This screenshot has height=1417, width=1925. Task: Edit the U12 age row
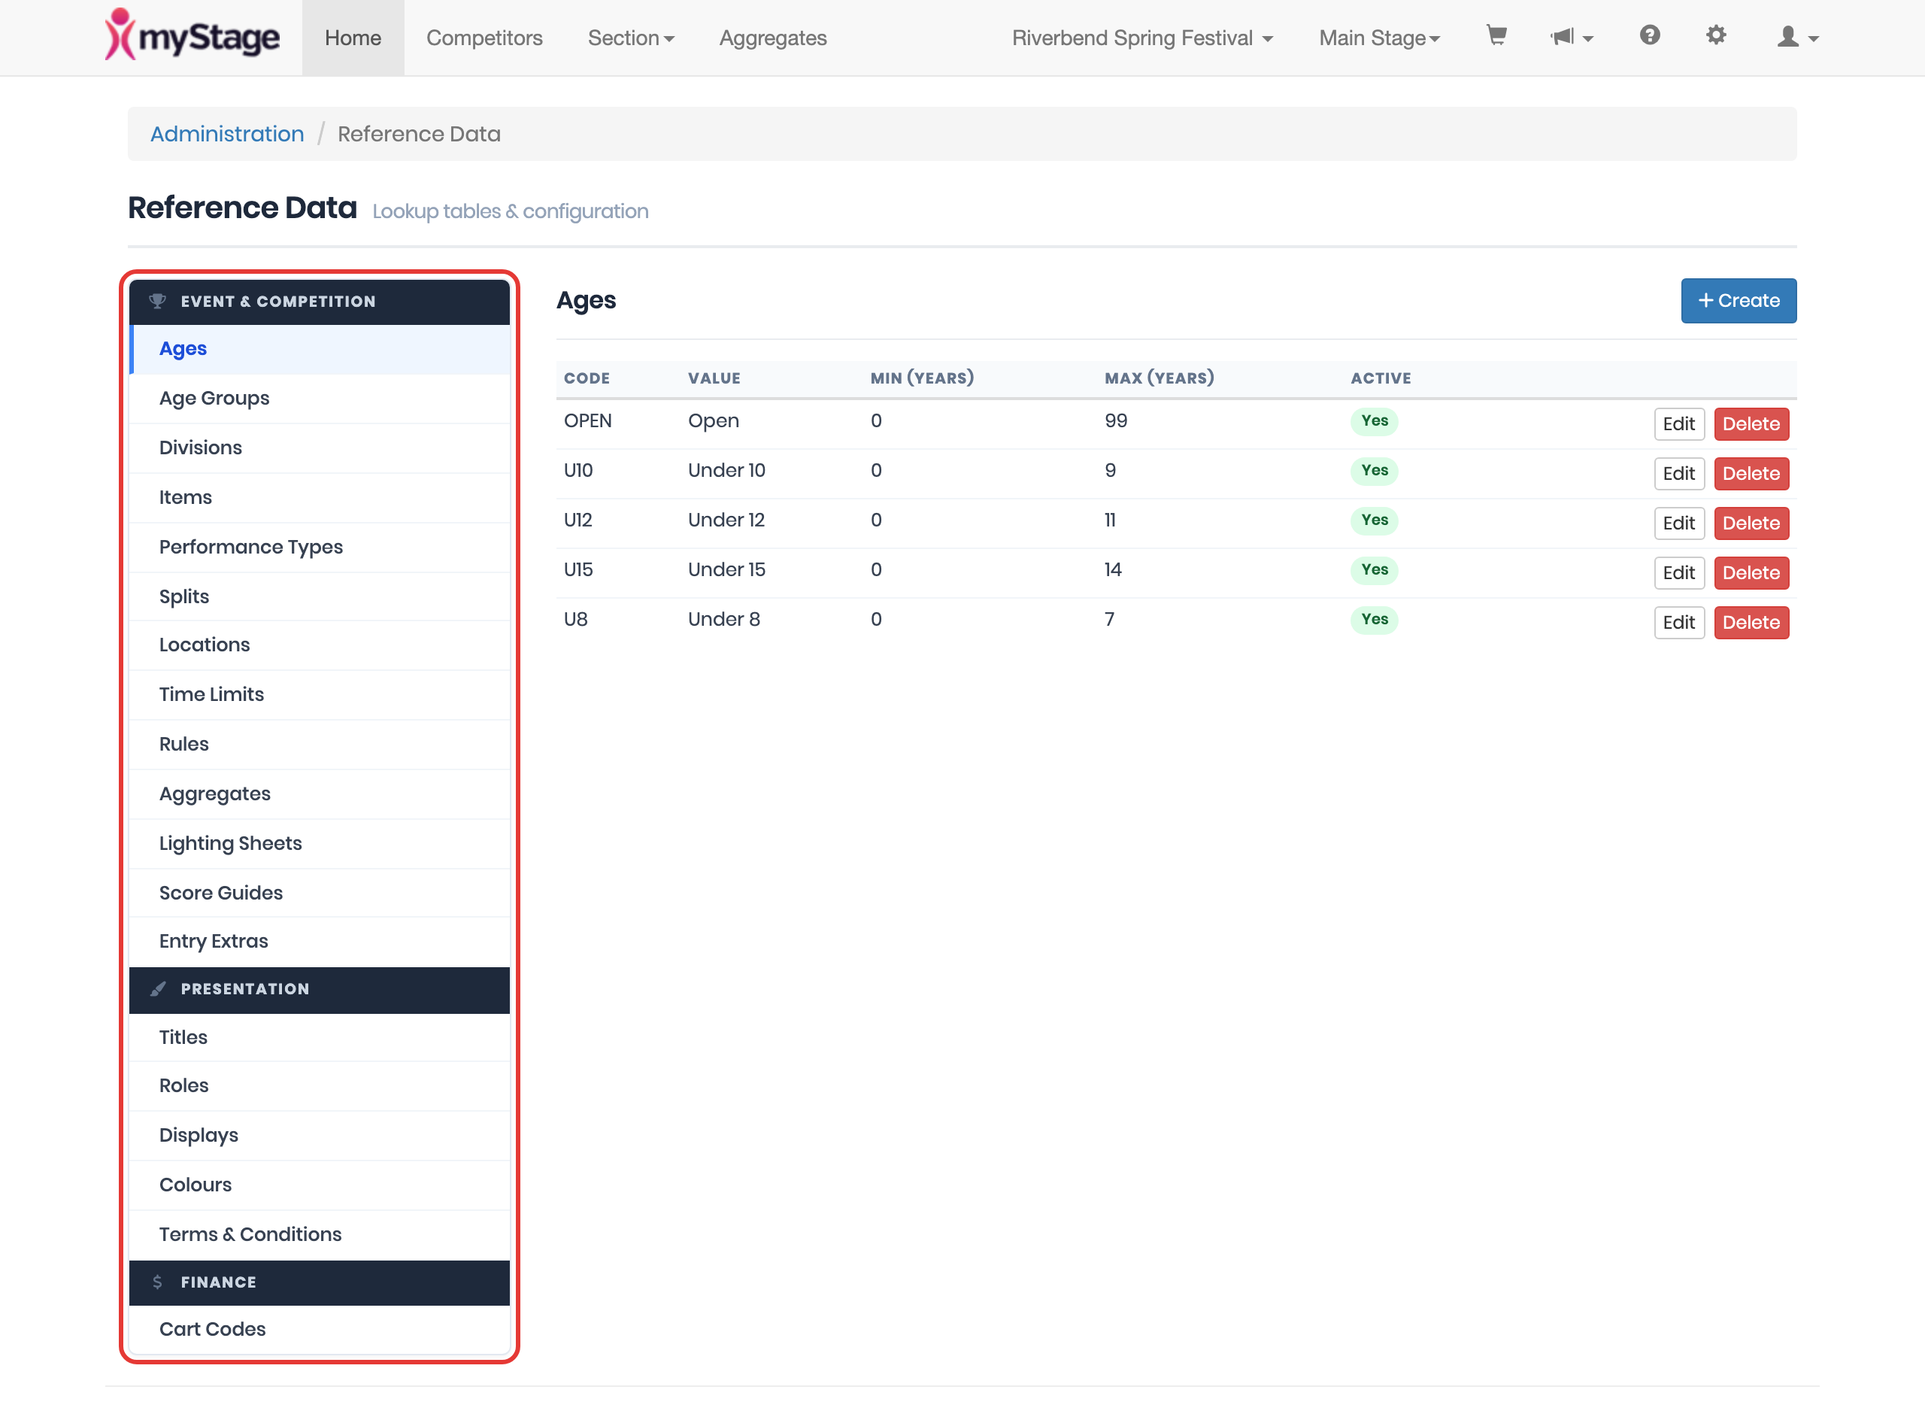click(1678, 523)
